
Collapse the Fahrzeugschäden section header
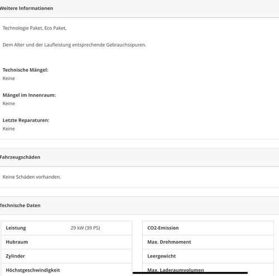tap(139, 157)
